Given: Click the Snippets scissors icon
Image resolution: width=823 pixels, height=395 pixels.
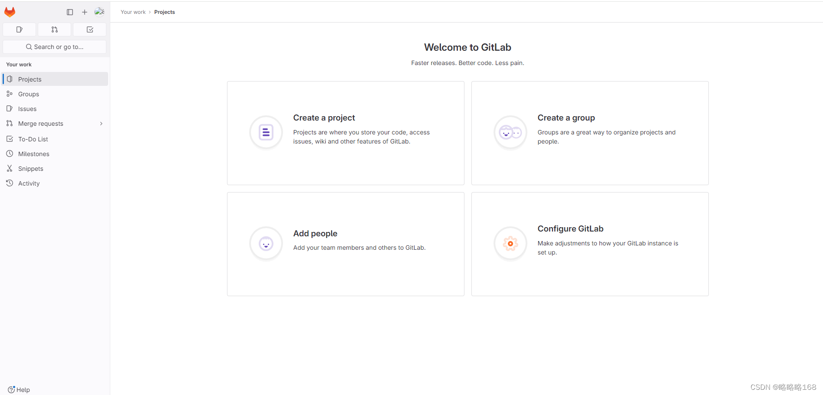Looking at the screenshot, I should coord(10,168).
